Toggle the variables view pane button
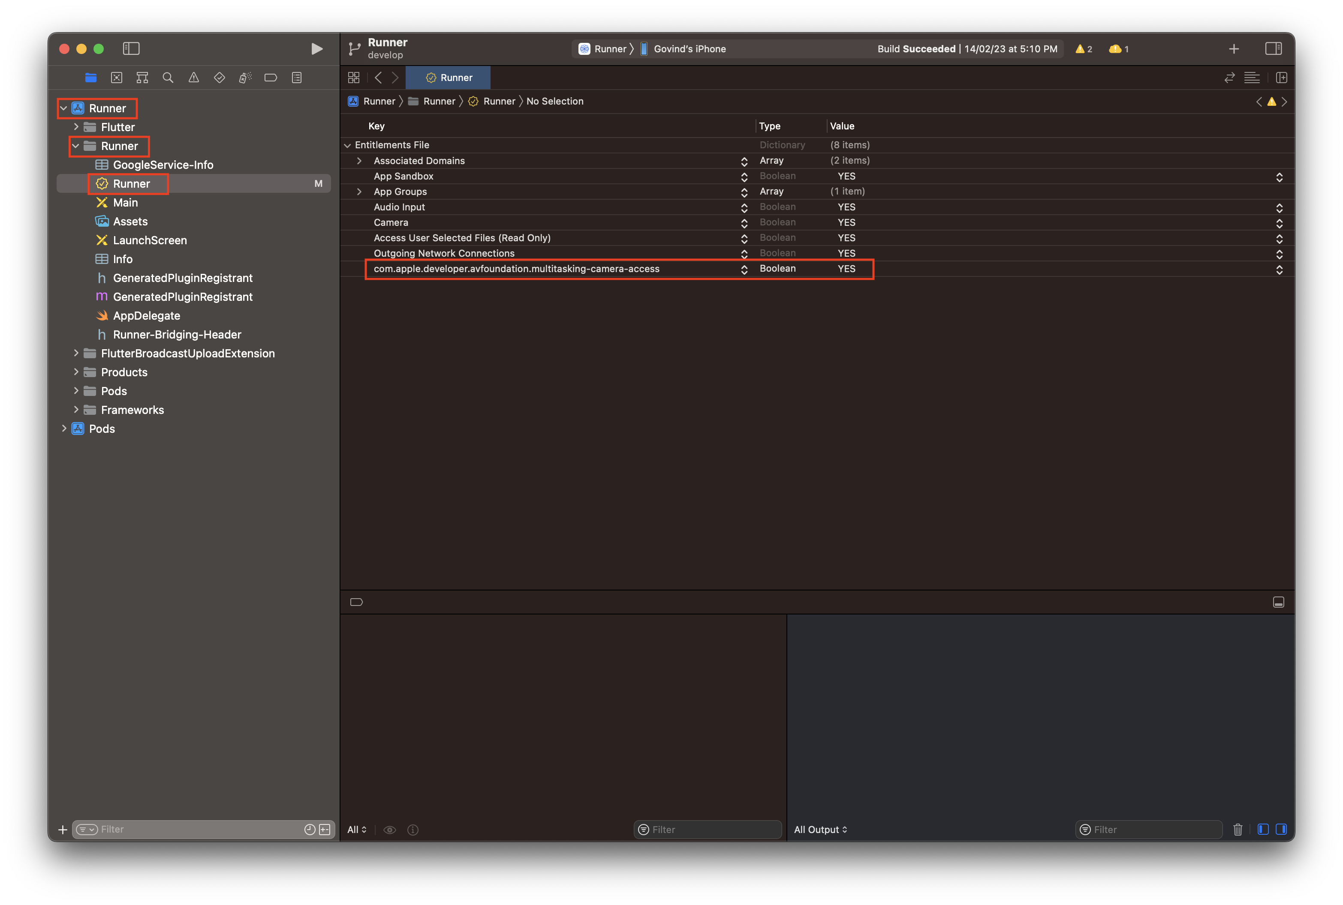The height and width of the screenshot is (905, 1343). (x=1263, y=830)
